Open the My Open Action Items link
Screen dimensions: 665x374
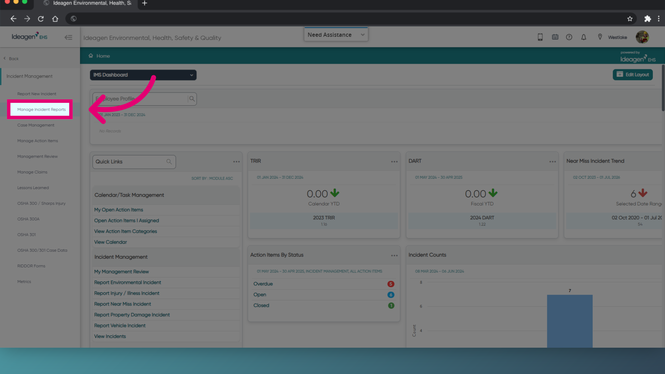pos(118,210)
